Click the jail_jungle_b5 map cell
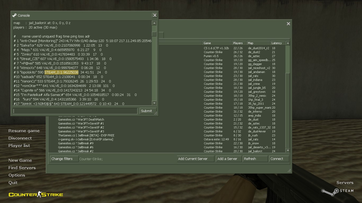Image resolution: width=362 pixels, height=203 pixels. pos(257,88)
